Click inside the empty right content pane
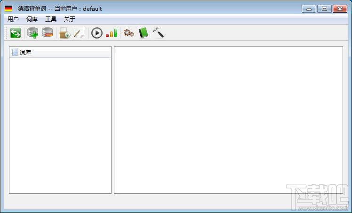 point(228,119)
